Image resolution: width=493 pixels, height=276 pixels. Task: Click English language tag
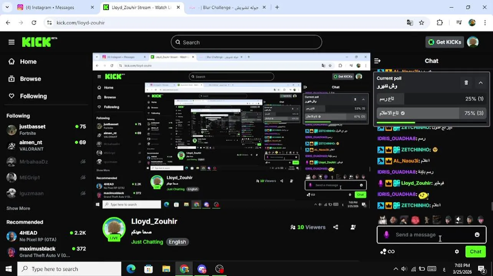(x=177, y=242)
